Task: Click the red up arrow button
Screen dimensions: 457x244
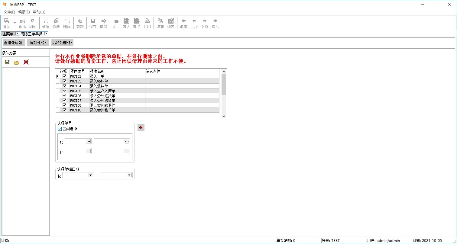Action: tap(141, 128)
